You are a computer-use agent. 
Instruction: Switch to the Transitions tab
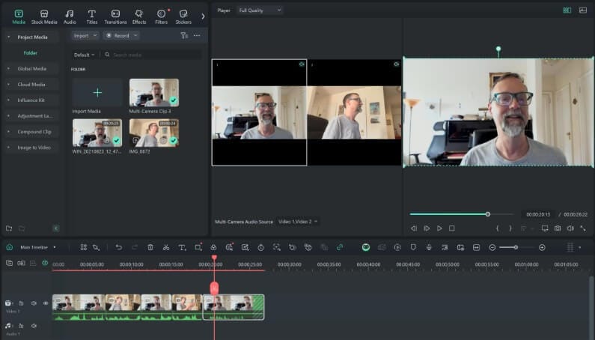pyautogui.click(x=115, y=16)
